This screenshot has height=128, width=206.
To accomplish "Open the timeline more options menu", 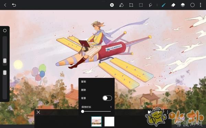I will (168, 112).
